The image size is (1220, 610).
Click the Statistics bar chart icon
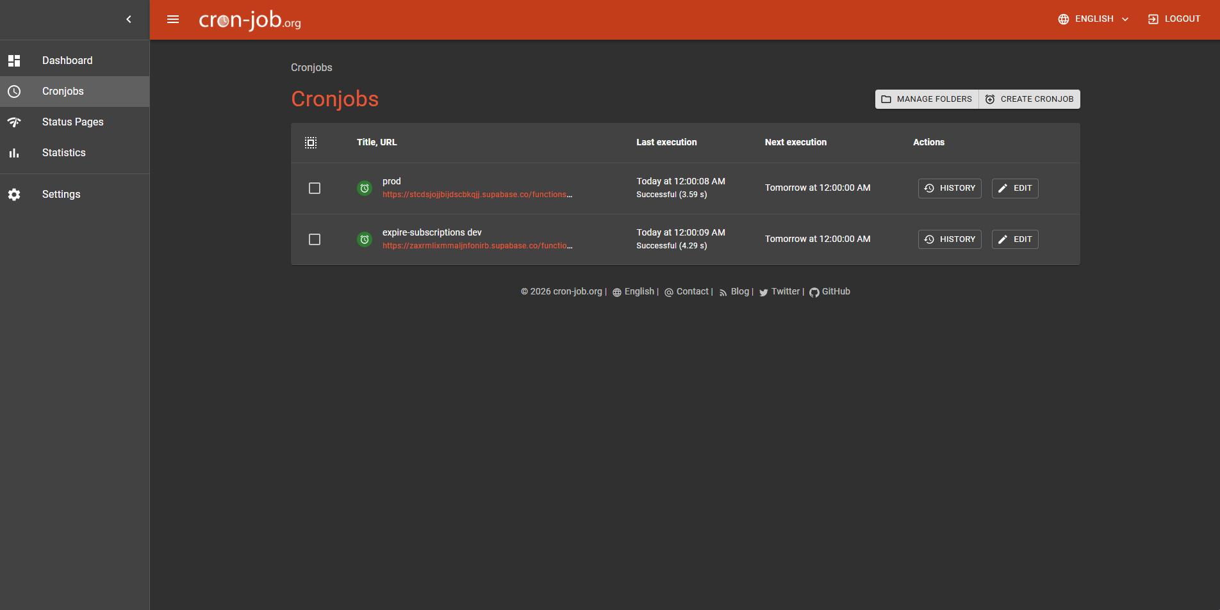coord(14,153)
